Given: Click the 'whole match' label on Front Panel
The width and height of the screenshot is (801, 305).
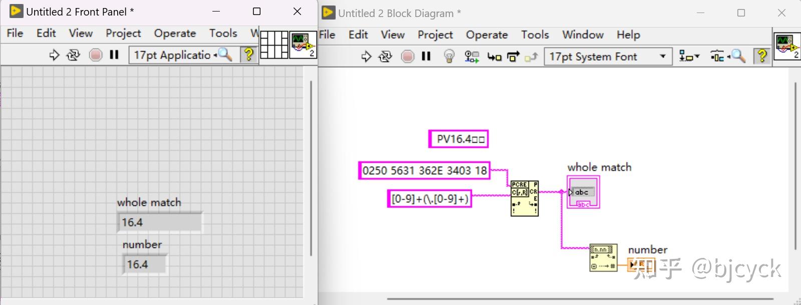Looking at the screenshot, I should click(149, 202).
